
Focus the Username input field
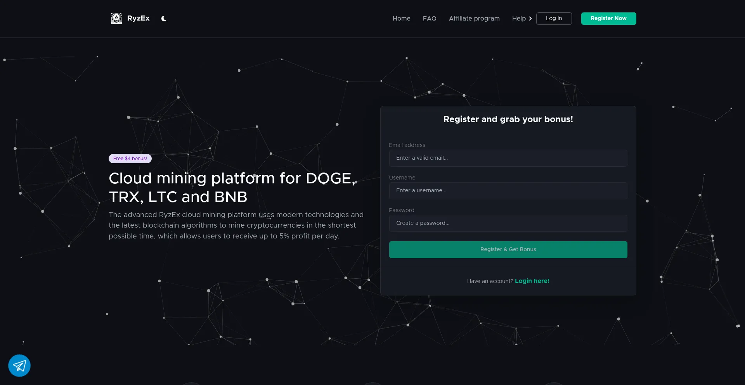click(x=508, y=191)
